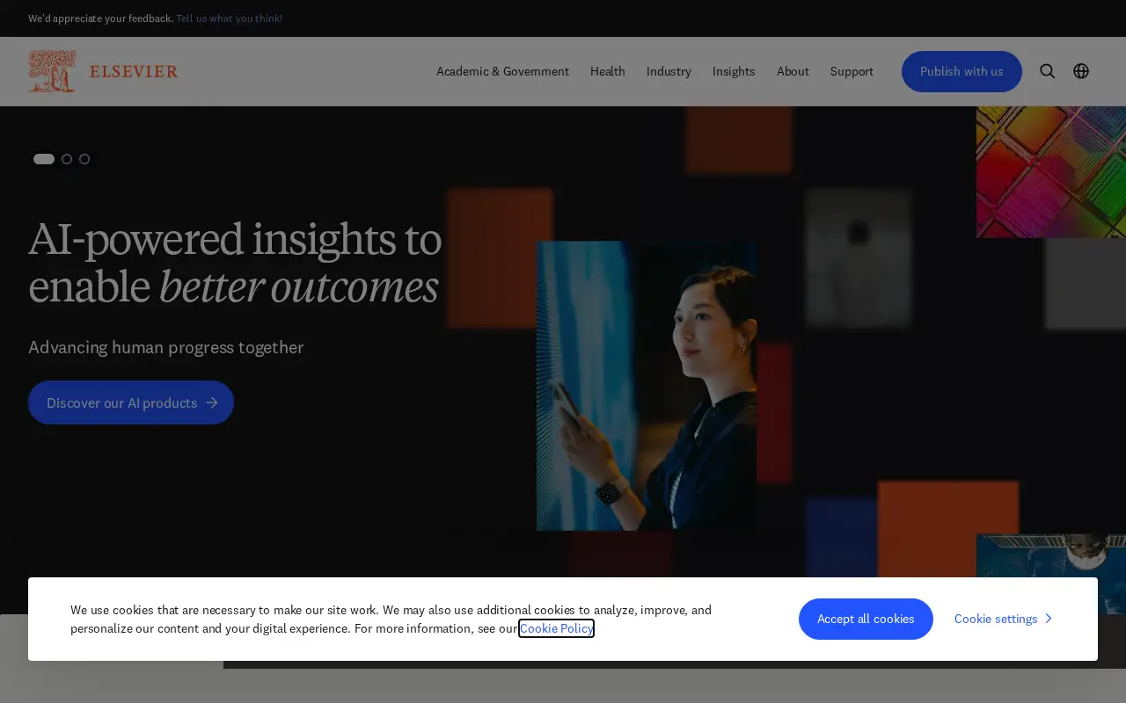Viewport: 1126px width, 703px height.
Task: Open the Insights menu item
Action: [734, 71]
